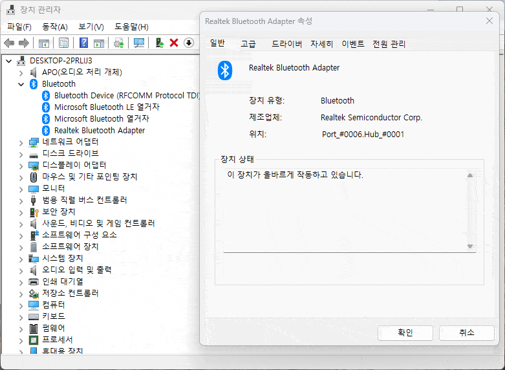Expand the 오디오 입력 및 출력 node

(x=21, y=271)
